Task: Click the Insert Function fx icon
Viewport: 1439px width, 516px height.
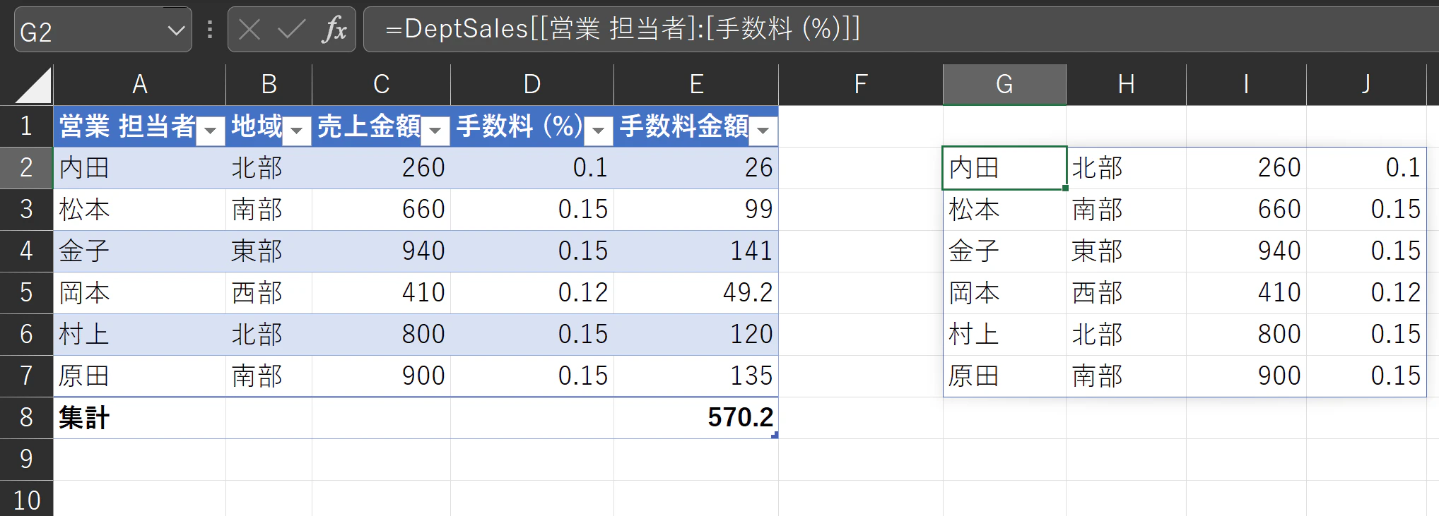Action: coord(335,30)
